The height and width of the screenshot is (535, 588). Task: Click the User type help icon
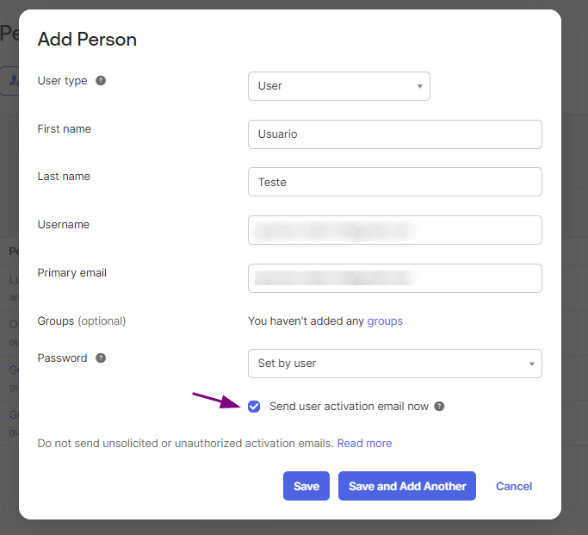click(x=101, y=81)
